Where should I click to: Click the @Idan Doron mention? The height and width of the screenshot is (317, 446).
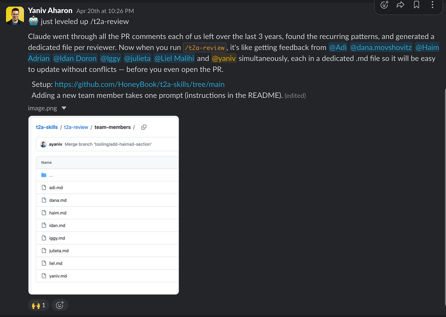coord(75,59)
